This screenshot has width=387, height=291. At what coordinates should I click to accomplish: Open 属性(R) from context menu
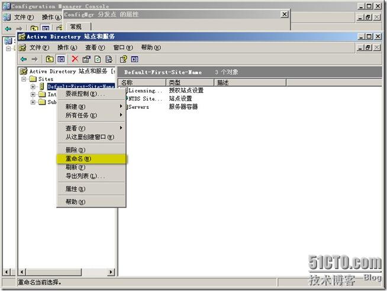[91, 189]
